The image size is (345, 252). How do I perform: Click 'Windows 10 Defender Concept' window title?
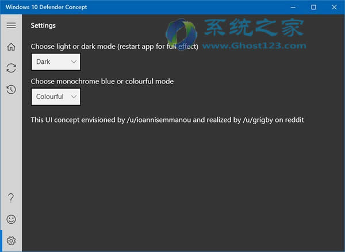(x=47, y=7)
